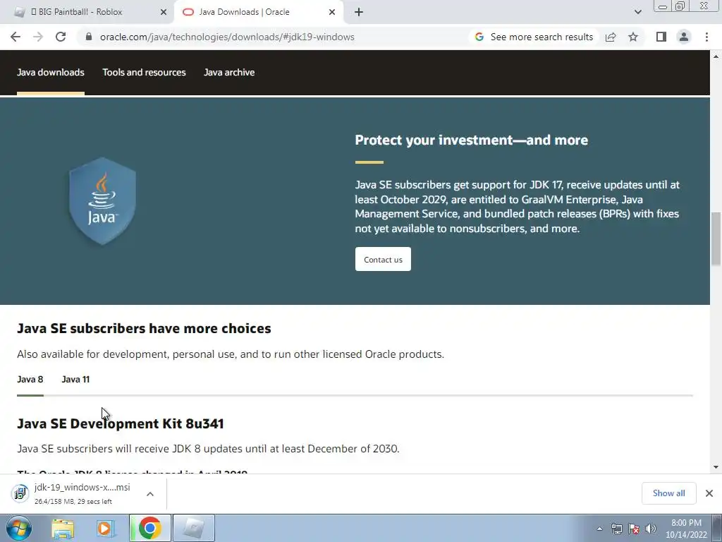
Task: Open the browser side panel
Action: tap(661, 37)
